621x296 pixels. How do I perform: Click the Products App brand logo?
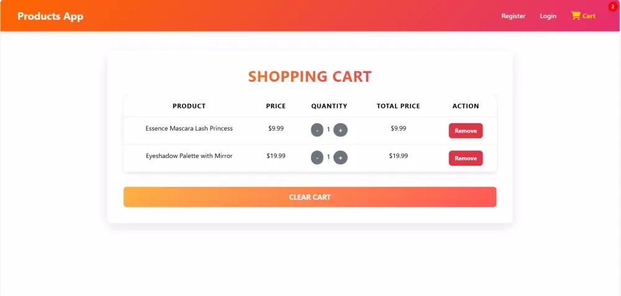pos(50,16)
